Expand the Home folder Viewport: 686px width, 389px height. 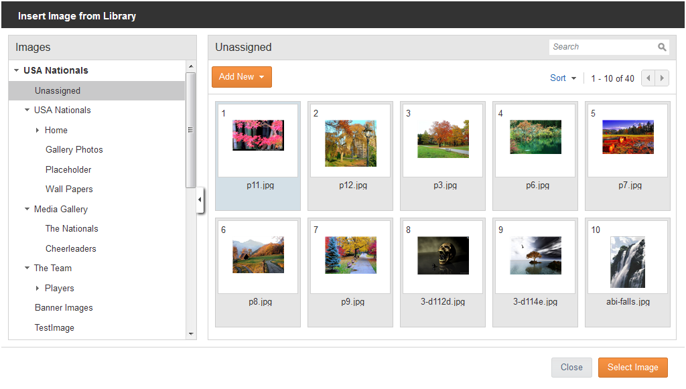coord(38,131)
